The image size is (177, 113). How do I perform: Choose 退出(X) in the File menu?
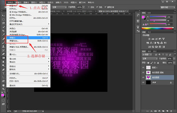click(x=28, y=85)
